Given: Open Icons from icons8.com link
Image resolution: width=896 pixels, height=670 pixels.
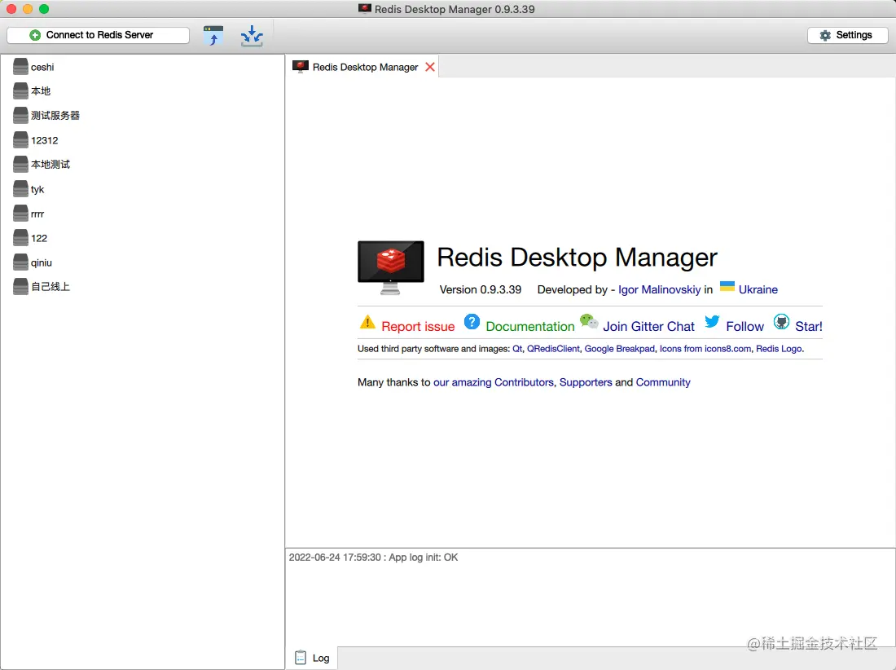Looking at the screenshot, I should (705, 349).
